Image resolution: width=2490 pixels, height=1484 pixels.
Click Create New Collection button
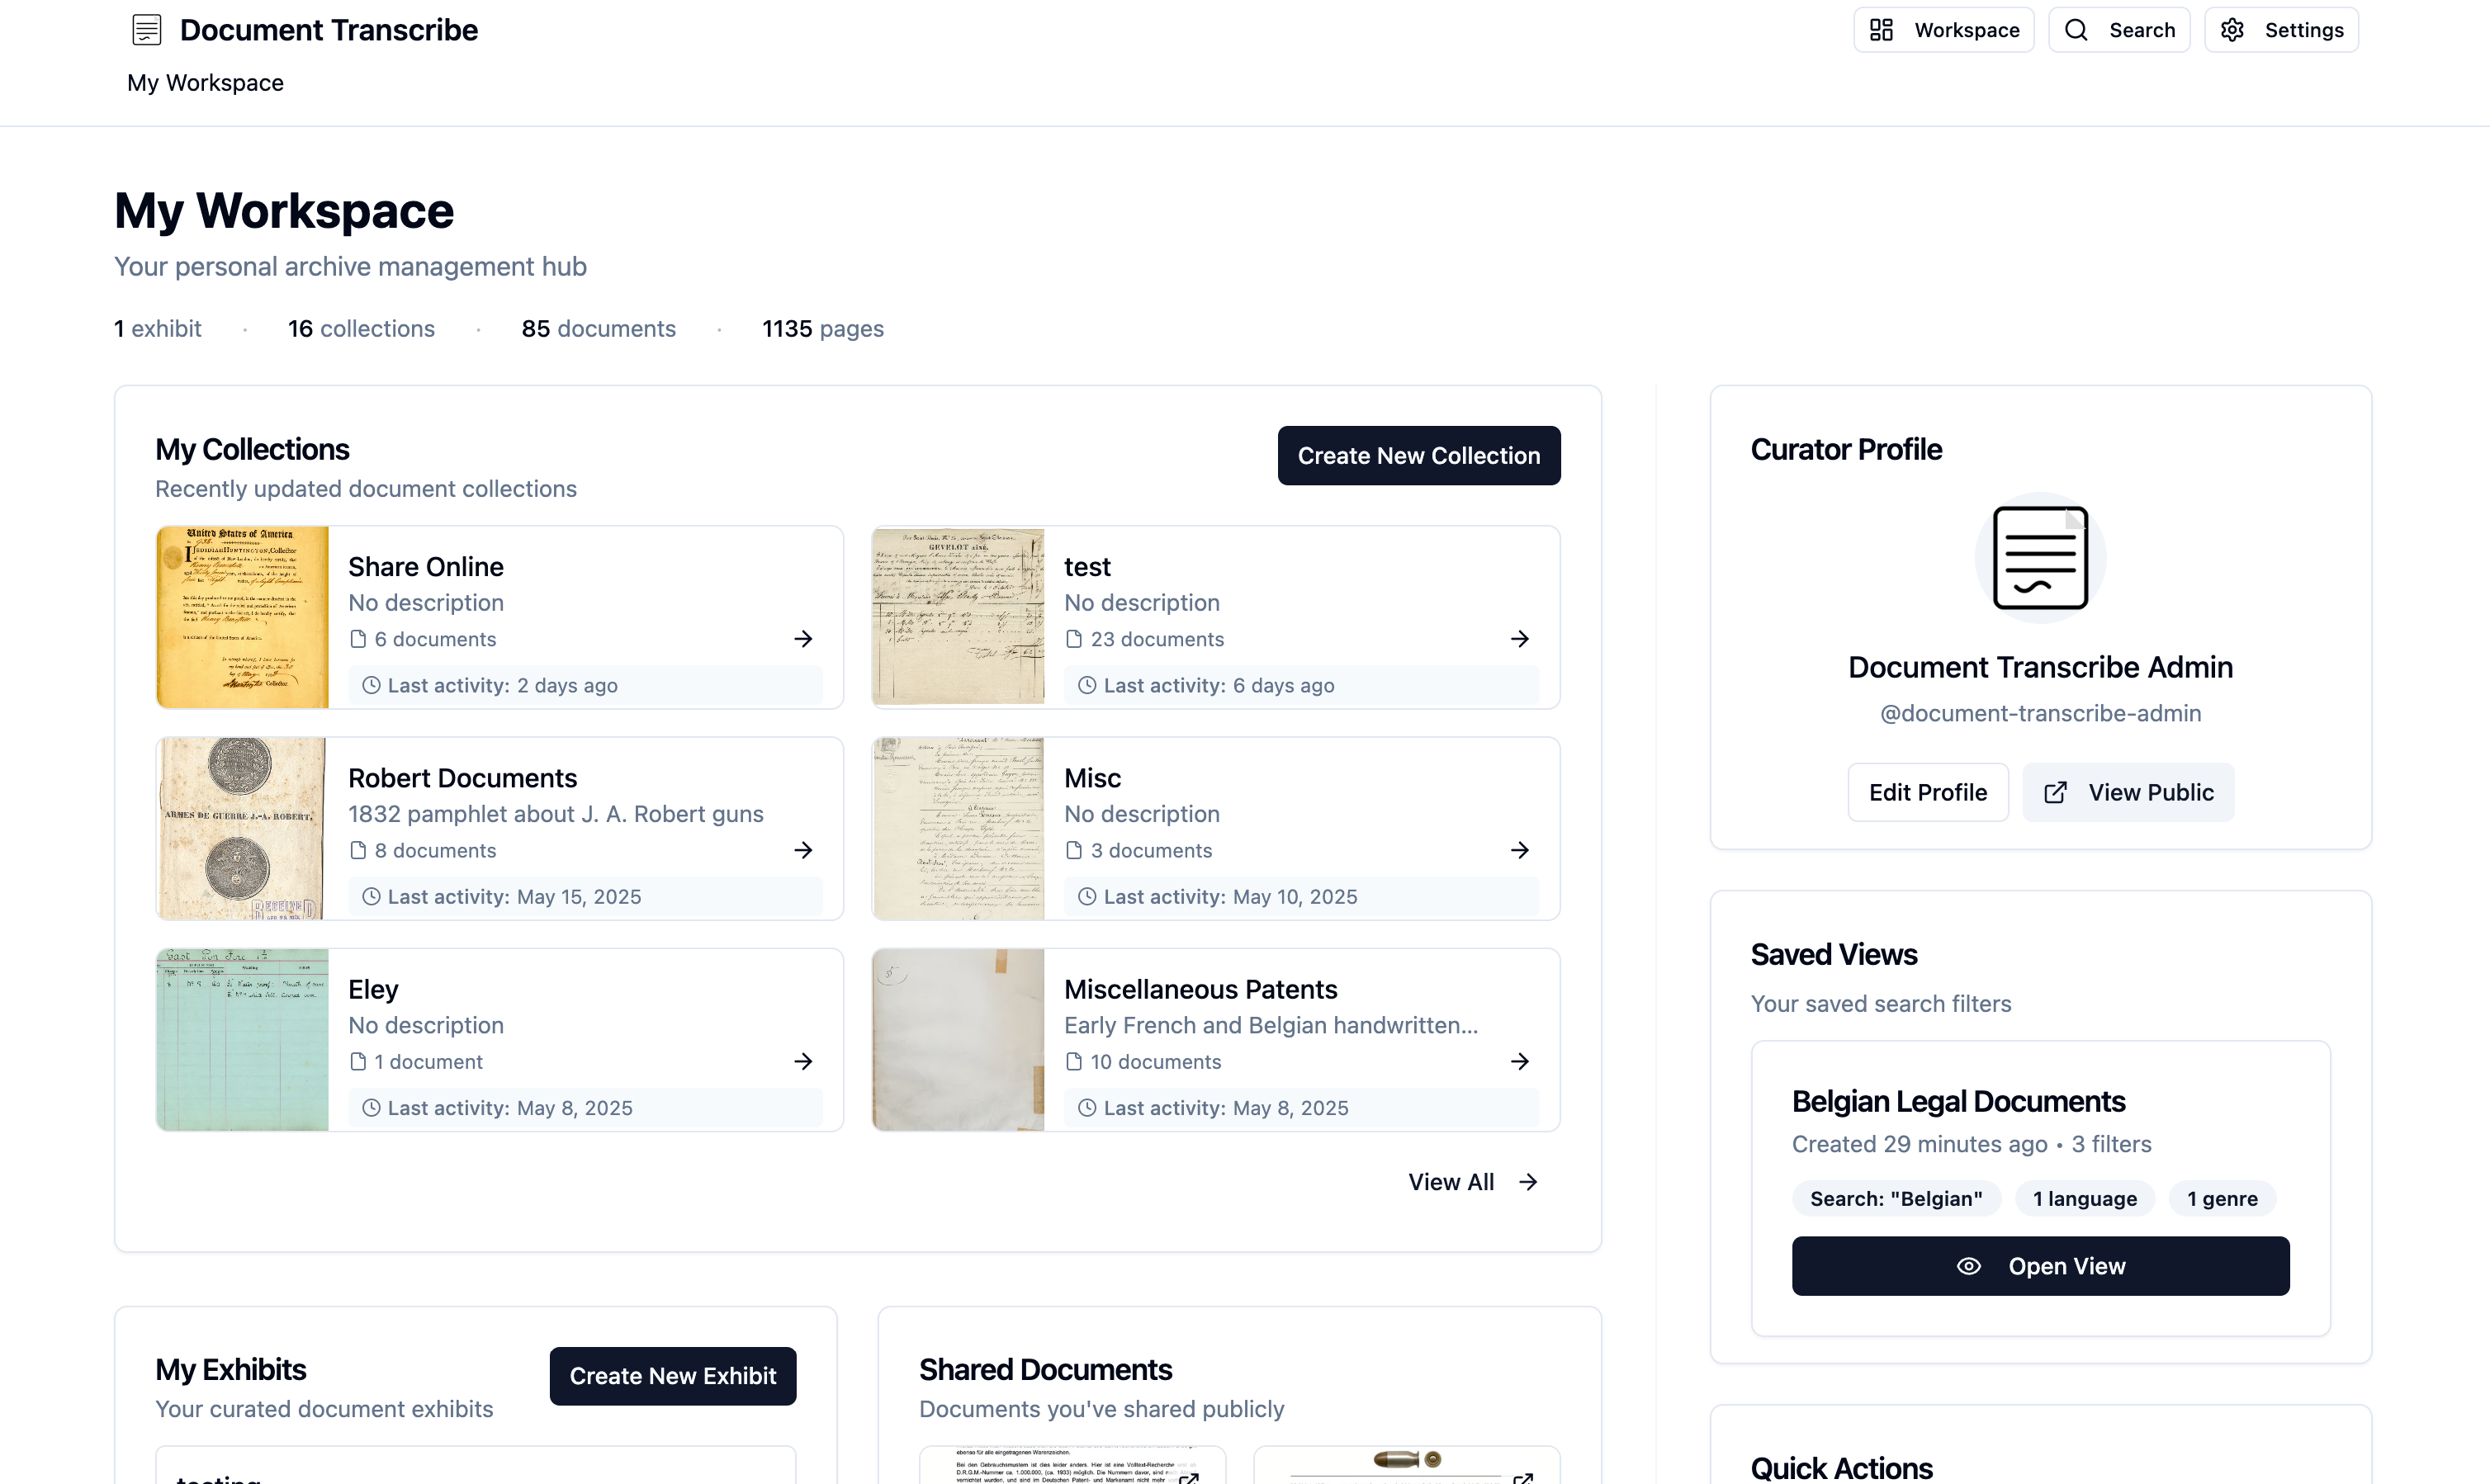tap(1418, 456)
